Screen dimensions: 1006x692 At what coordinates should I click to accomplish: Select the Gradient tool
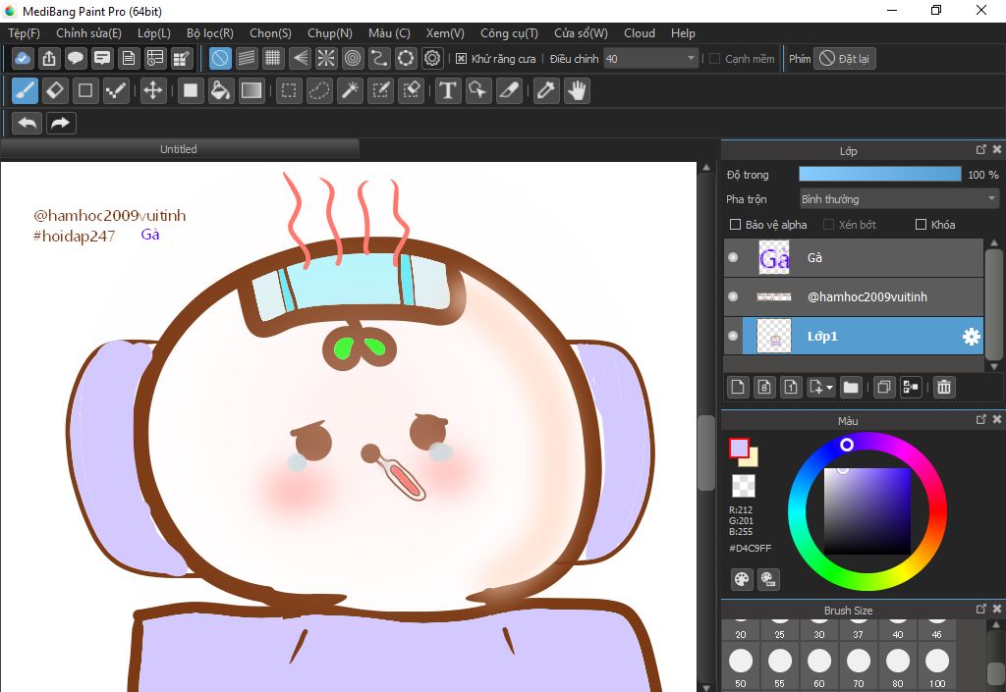pos(251,91)
